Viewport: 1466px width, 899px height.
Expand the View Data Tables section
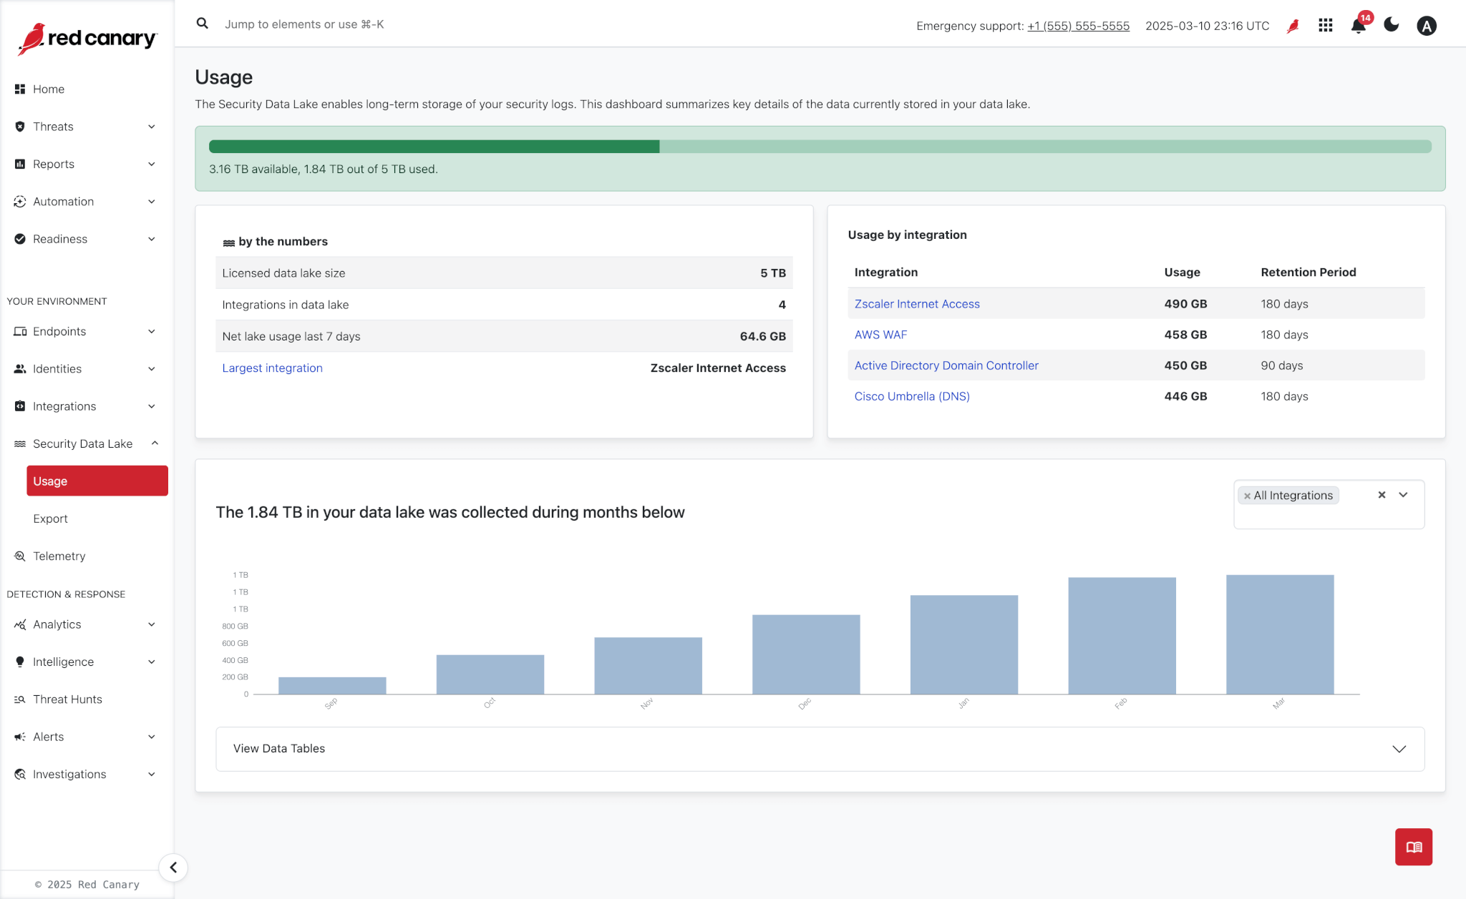click(820, 749)
